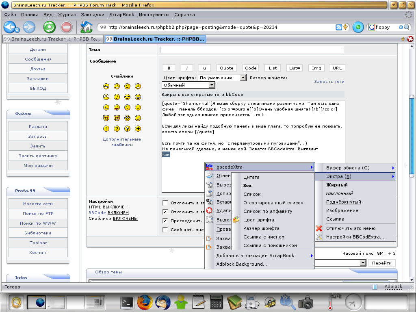Open the 'Инструменты' menu
Screen dimensions: 416x312
click(154, 15)
